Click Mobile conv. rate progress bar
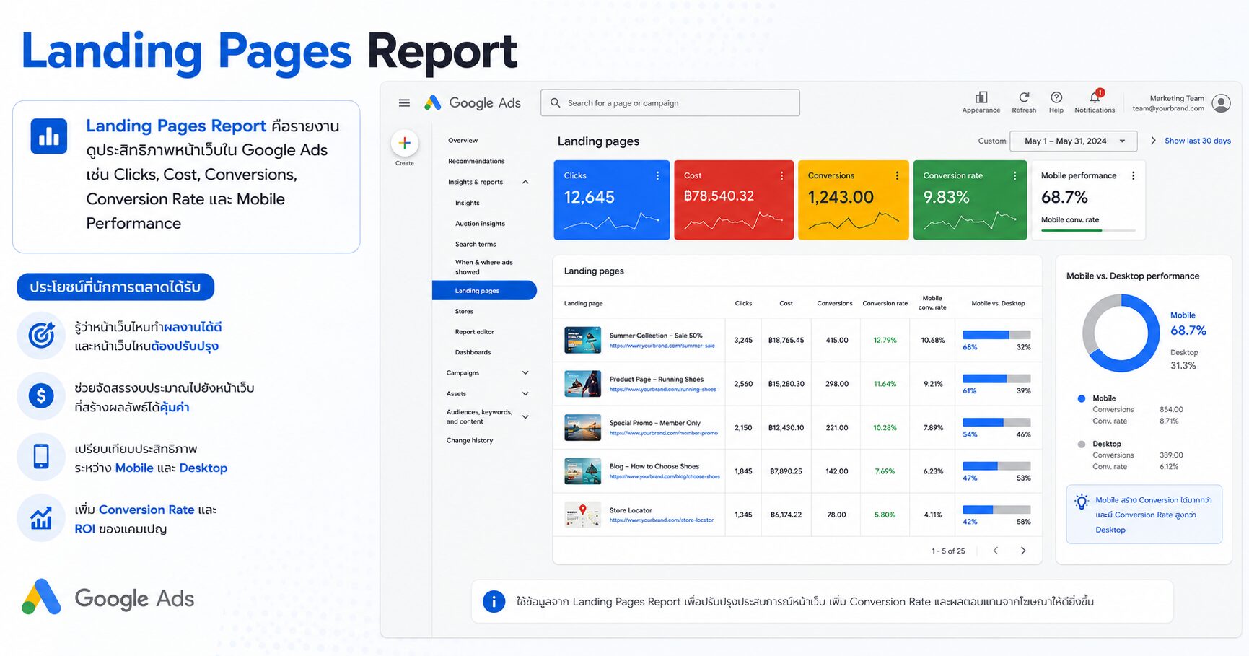1249x656 pixels. click(1088, 230)
